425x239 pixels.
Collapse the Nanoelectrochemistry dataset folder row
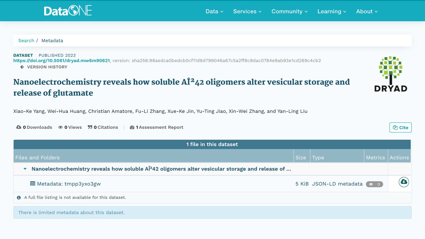(x=25, y=169)
